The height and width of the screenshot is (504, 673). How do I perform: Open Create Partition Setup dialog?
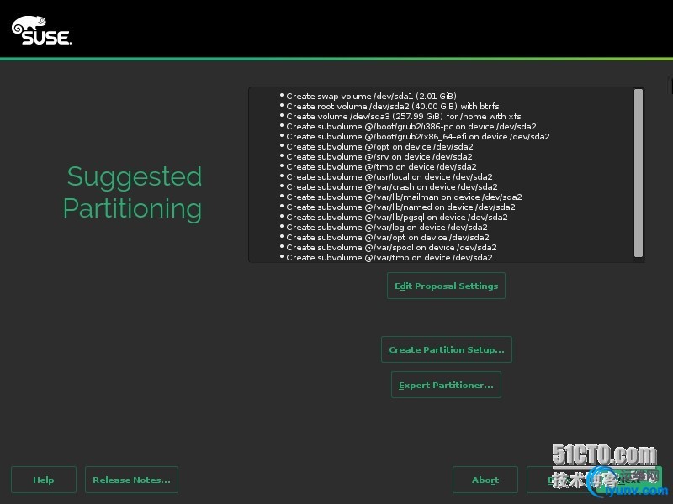447,349
